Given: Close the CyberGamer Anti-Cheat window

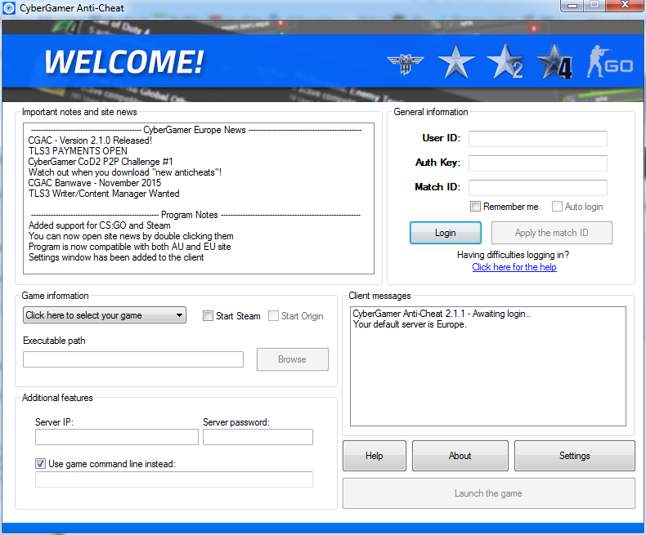Looking at the screenshot, I should 625,6.
